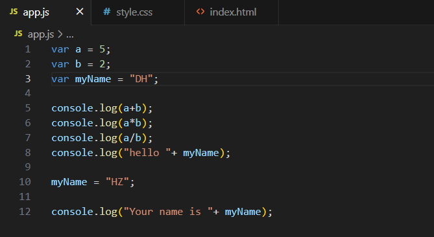This screenshot has width=434, height=237.
Task: Switch to the app.js tab
Action: [x=45, y=12]
